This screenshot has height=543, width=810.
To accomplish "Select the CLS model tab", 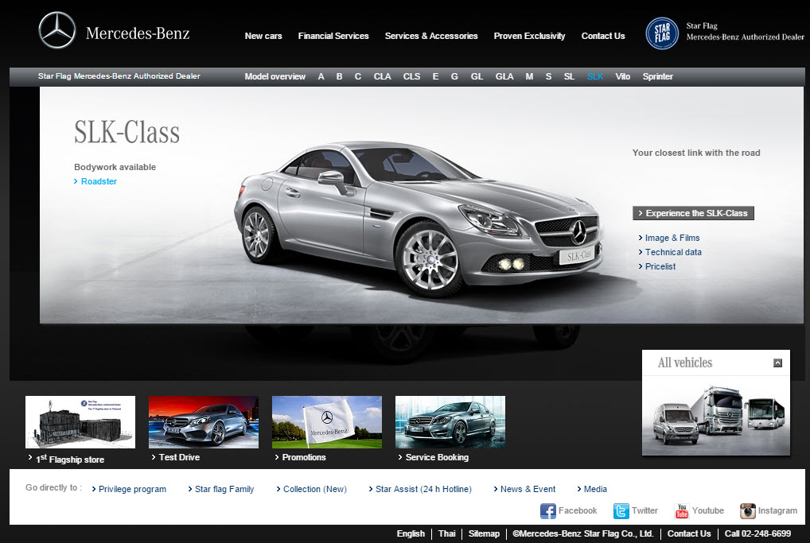I will 411,76.
